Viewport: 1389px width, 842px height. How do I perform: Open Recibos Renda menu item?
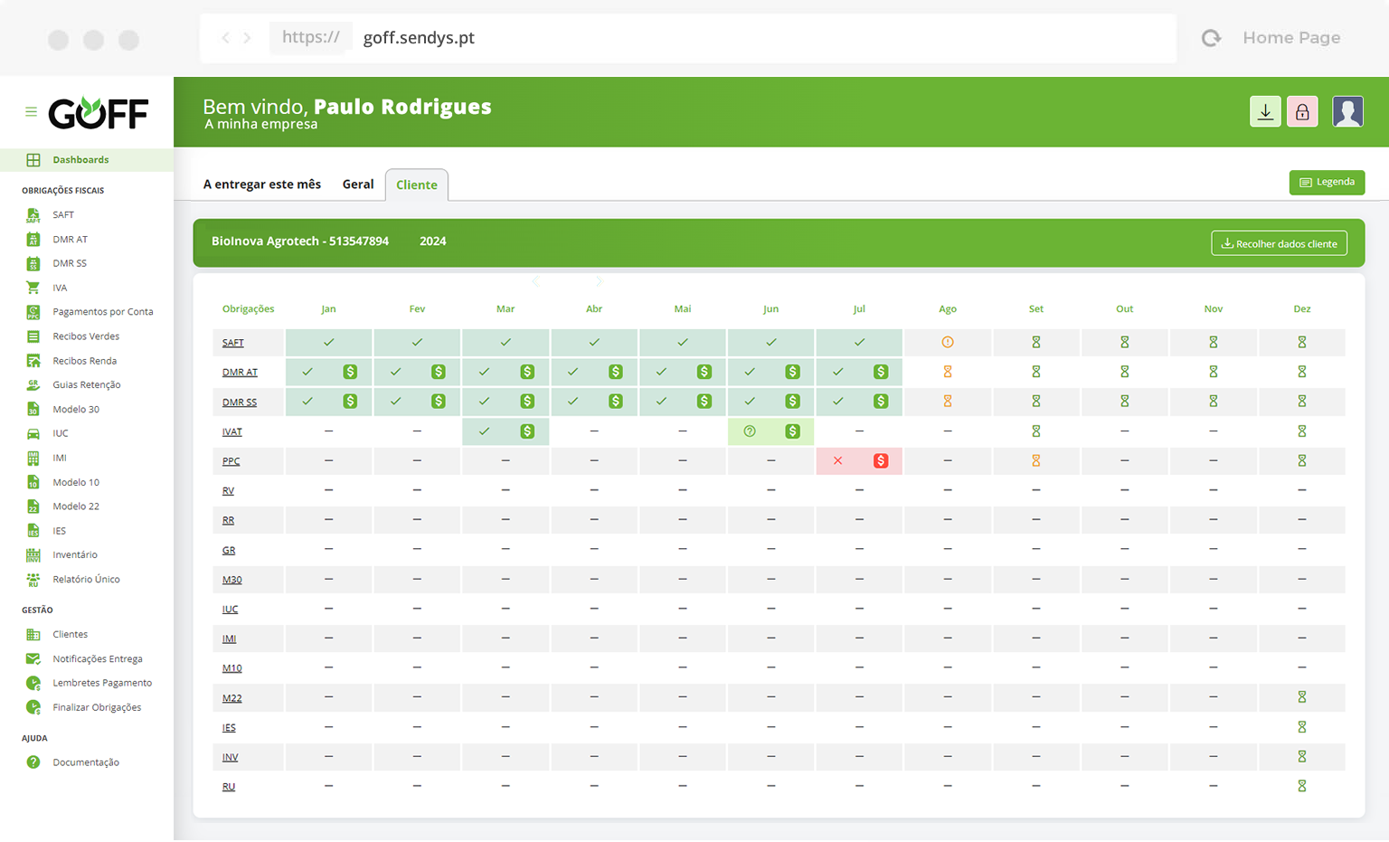click(87, 361)
